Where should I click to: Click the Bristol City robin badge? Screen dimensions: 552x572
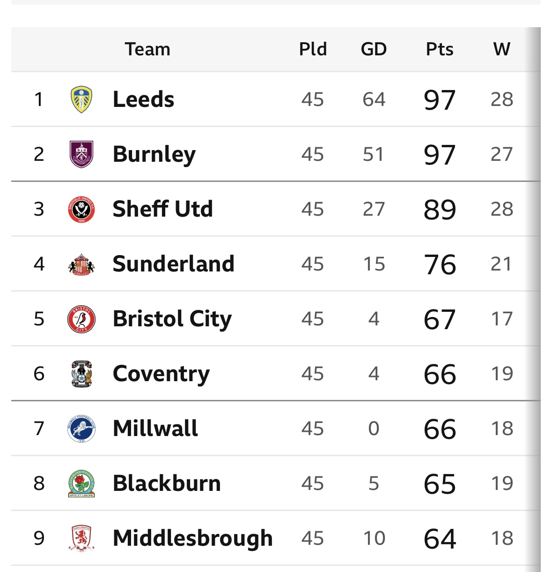(81, 319)
